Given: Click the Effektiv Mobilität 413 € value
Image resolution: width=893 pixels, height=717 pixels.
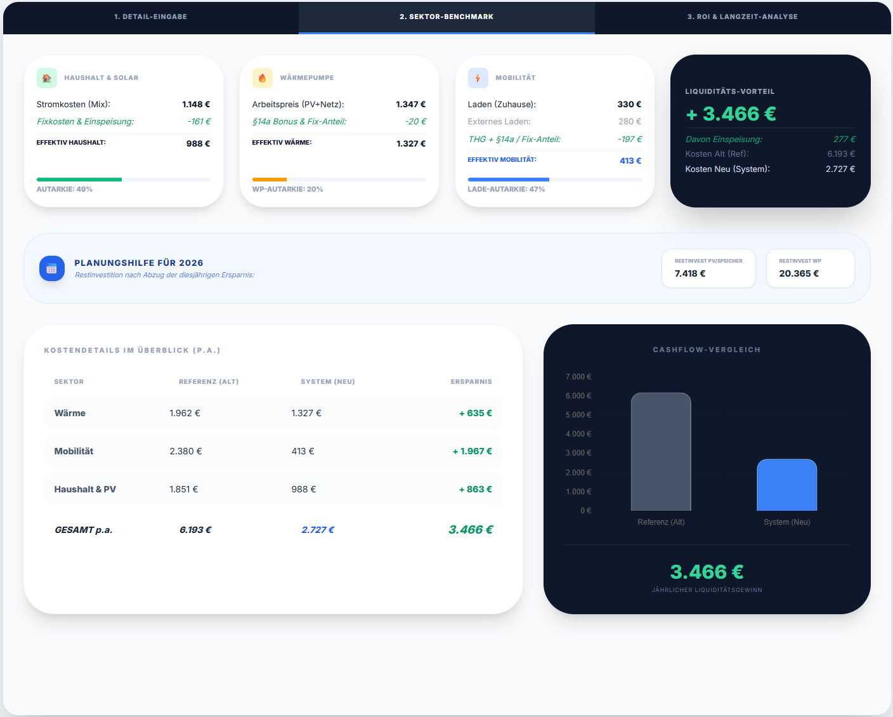Looking at the screenshot, I should pos(630,161).
